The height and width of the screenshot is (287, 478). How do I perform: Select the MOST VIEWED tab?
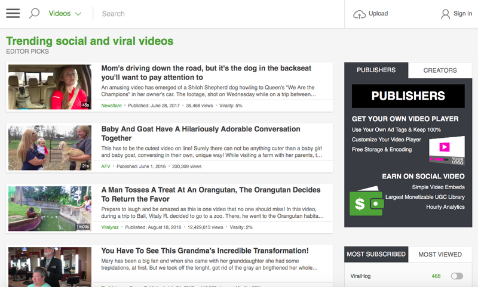tap(440, 254)
